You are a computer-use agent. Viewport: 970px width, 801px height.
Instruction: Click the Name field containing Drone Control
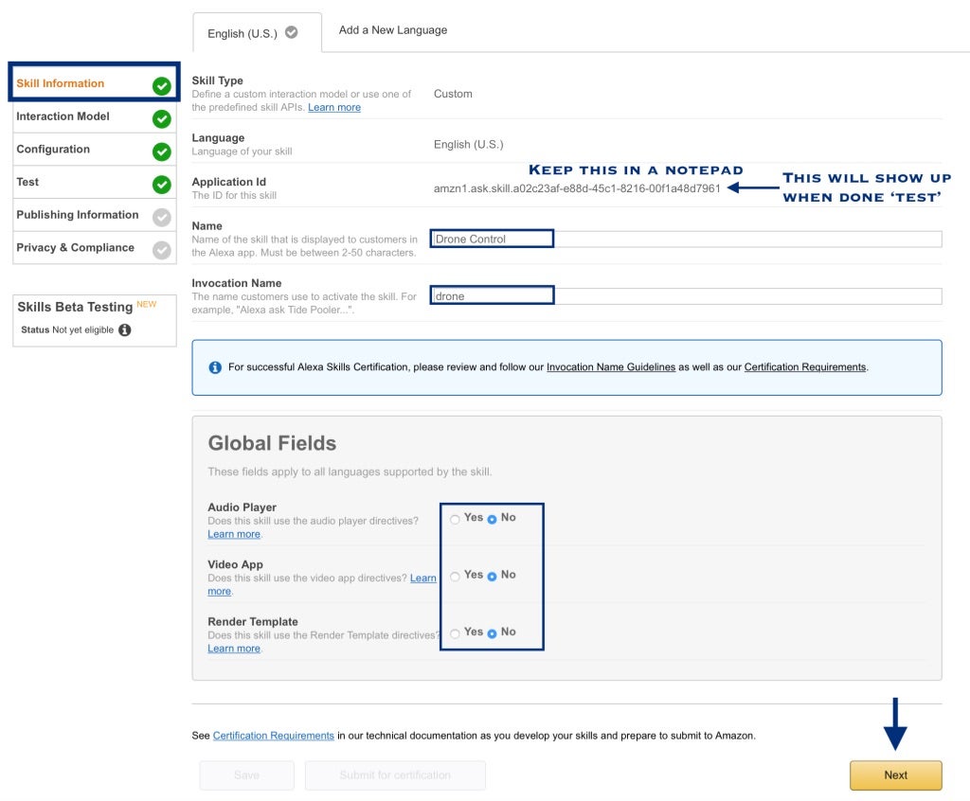(686, 240)
